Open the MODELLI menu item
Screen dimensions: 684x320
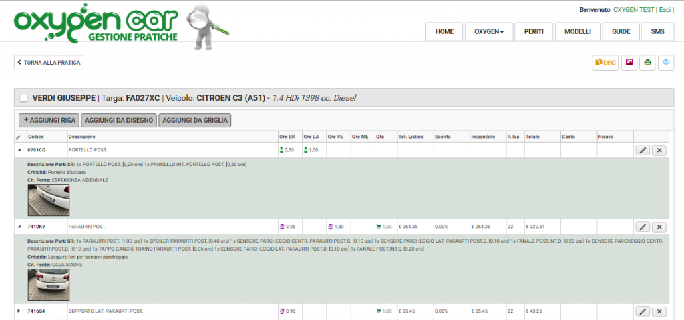[578, 32]
